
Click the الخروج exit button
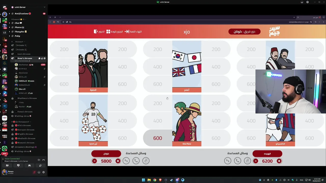pyautogui.click(x=99, y=32)
